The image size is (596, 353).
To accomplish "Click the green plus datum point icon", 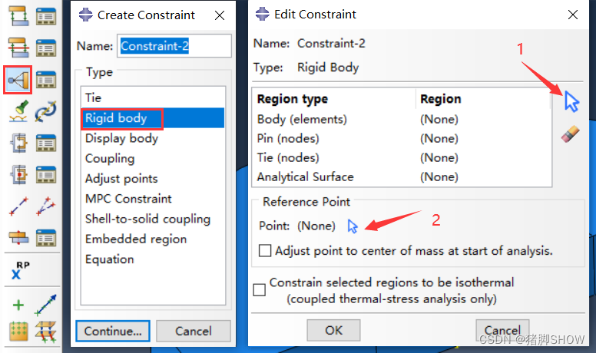I will click(18, 305).
